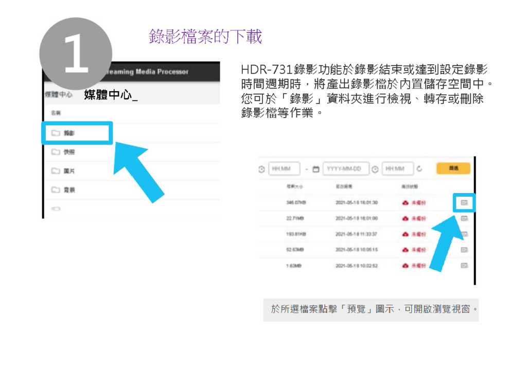
Task: Click the storage device icon below 音訊
Action: [x=56, y=208]
